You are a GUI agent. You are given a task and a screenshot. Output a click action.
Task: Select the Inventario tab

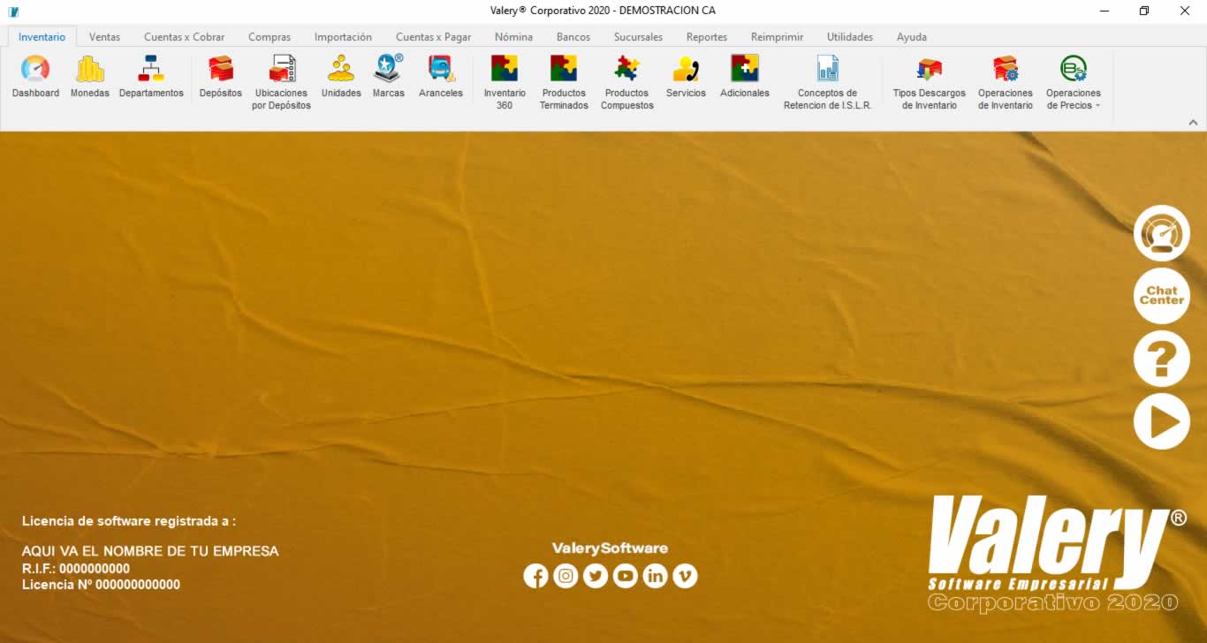[42, 37]
